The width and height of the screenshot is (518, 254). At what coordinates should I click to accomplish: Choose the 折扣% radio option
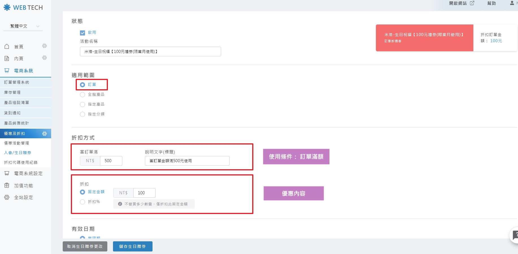tap(82, 202)
